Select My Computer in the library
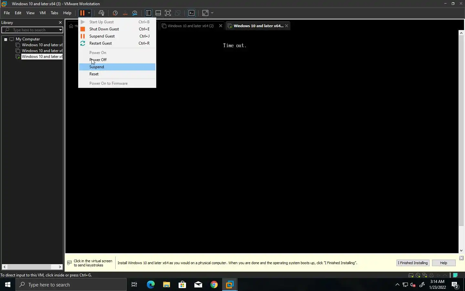Image resolution: width=465 pixels, height=291 pixels. pyautogui.click(x=28, y=39)
